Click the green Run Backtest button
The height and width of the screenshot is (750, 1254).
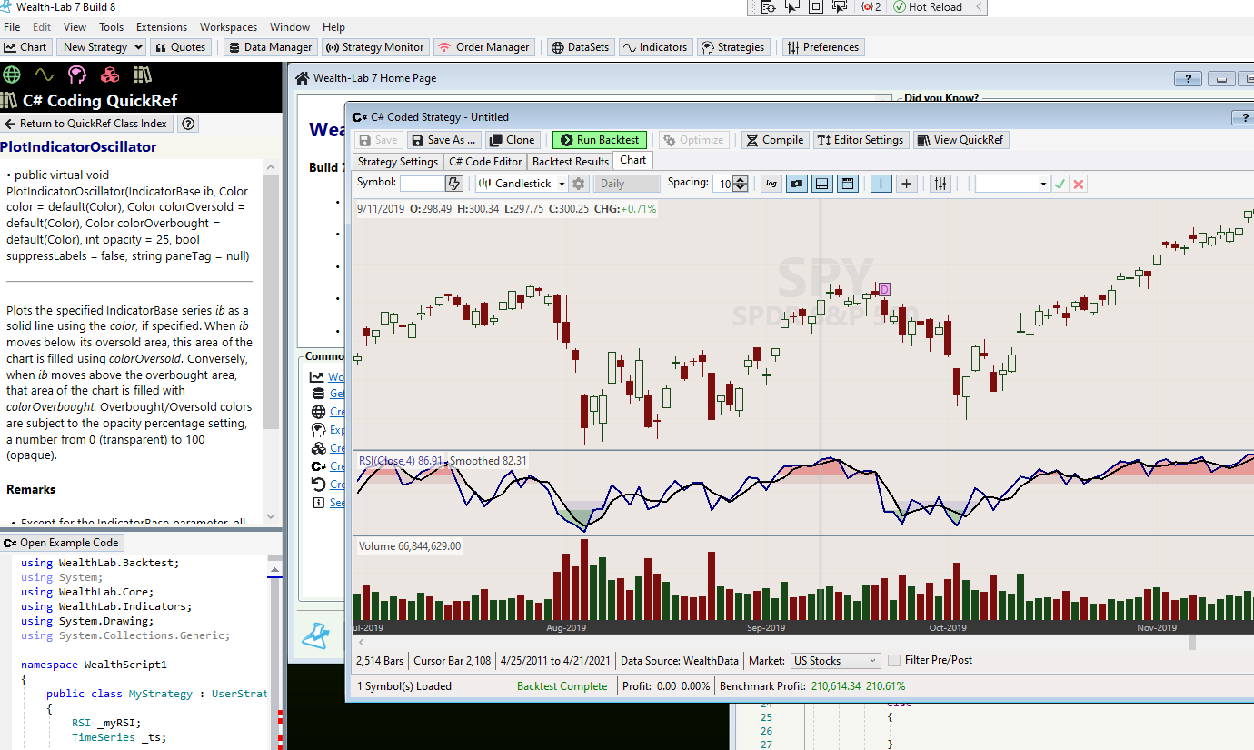coord(600,140)
